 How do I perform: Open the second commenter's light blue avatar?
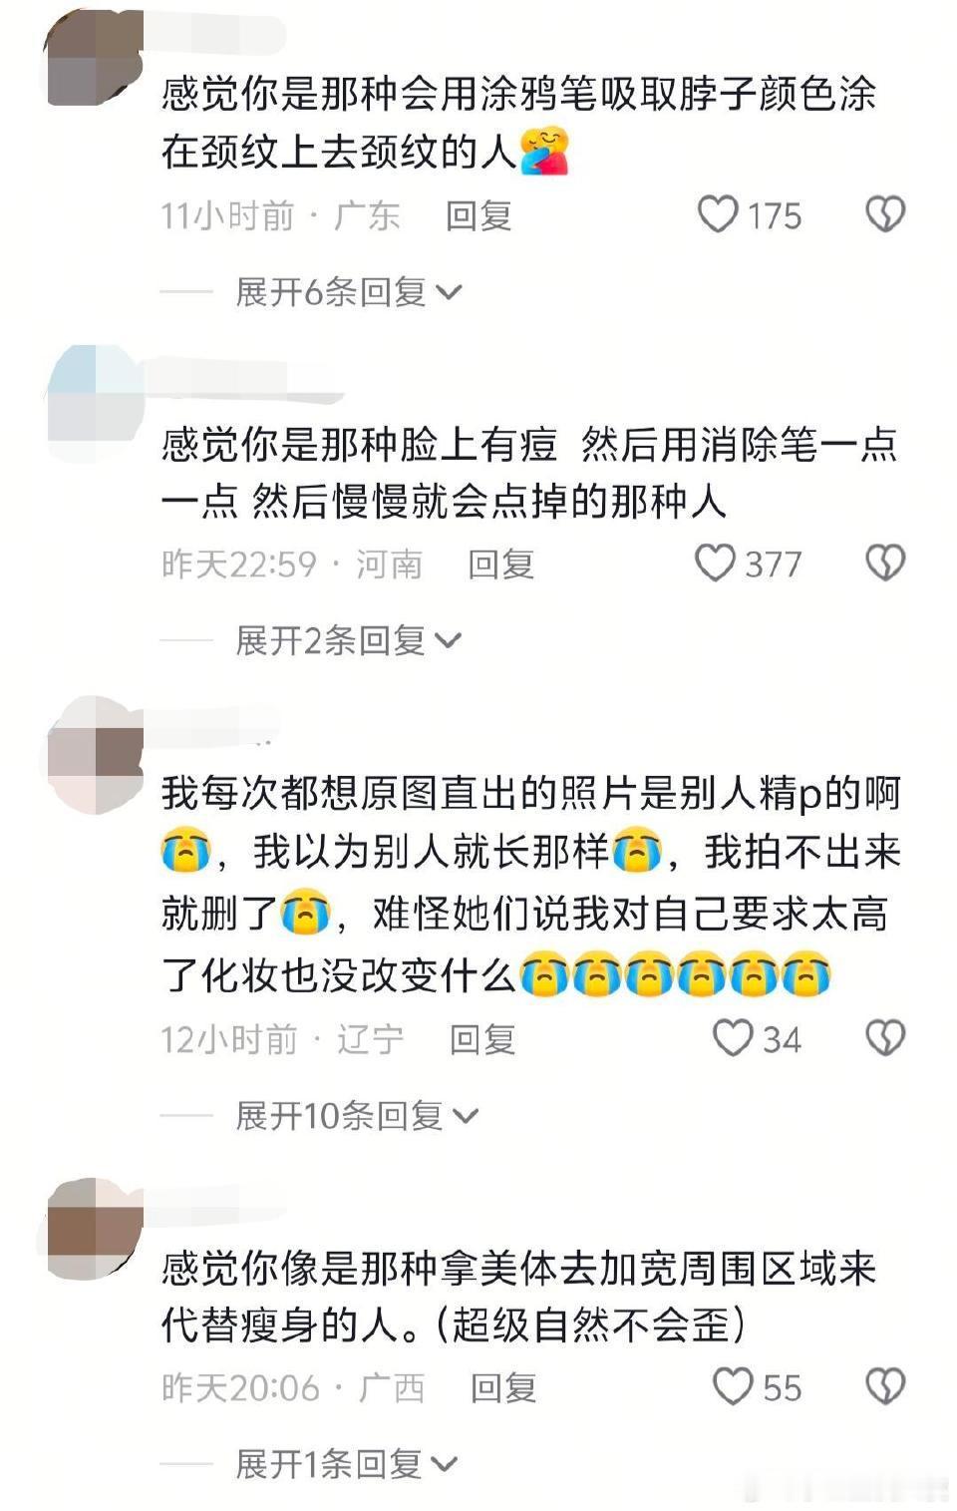click(96, 404)
